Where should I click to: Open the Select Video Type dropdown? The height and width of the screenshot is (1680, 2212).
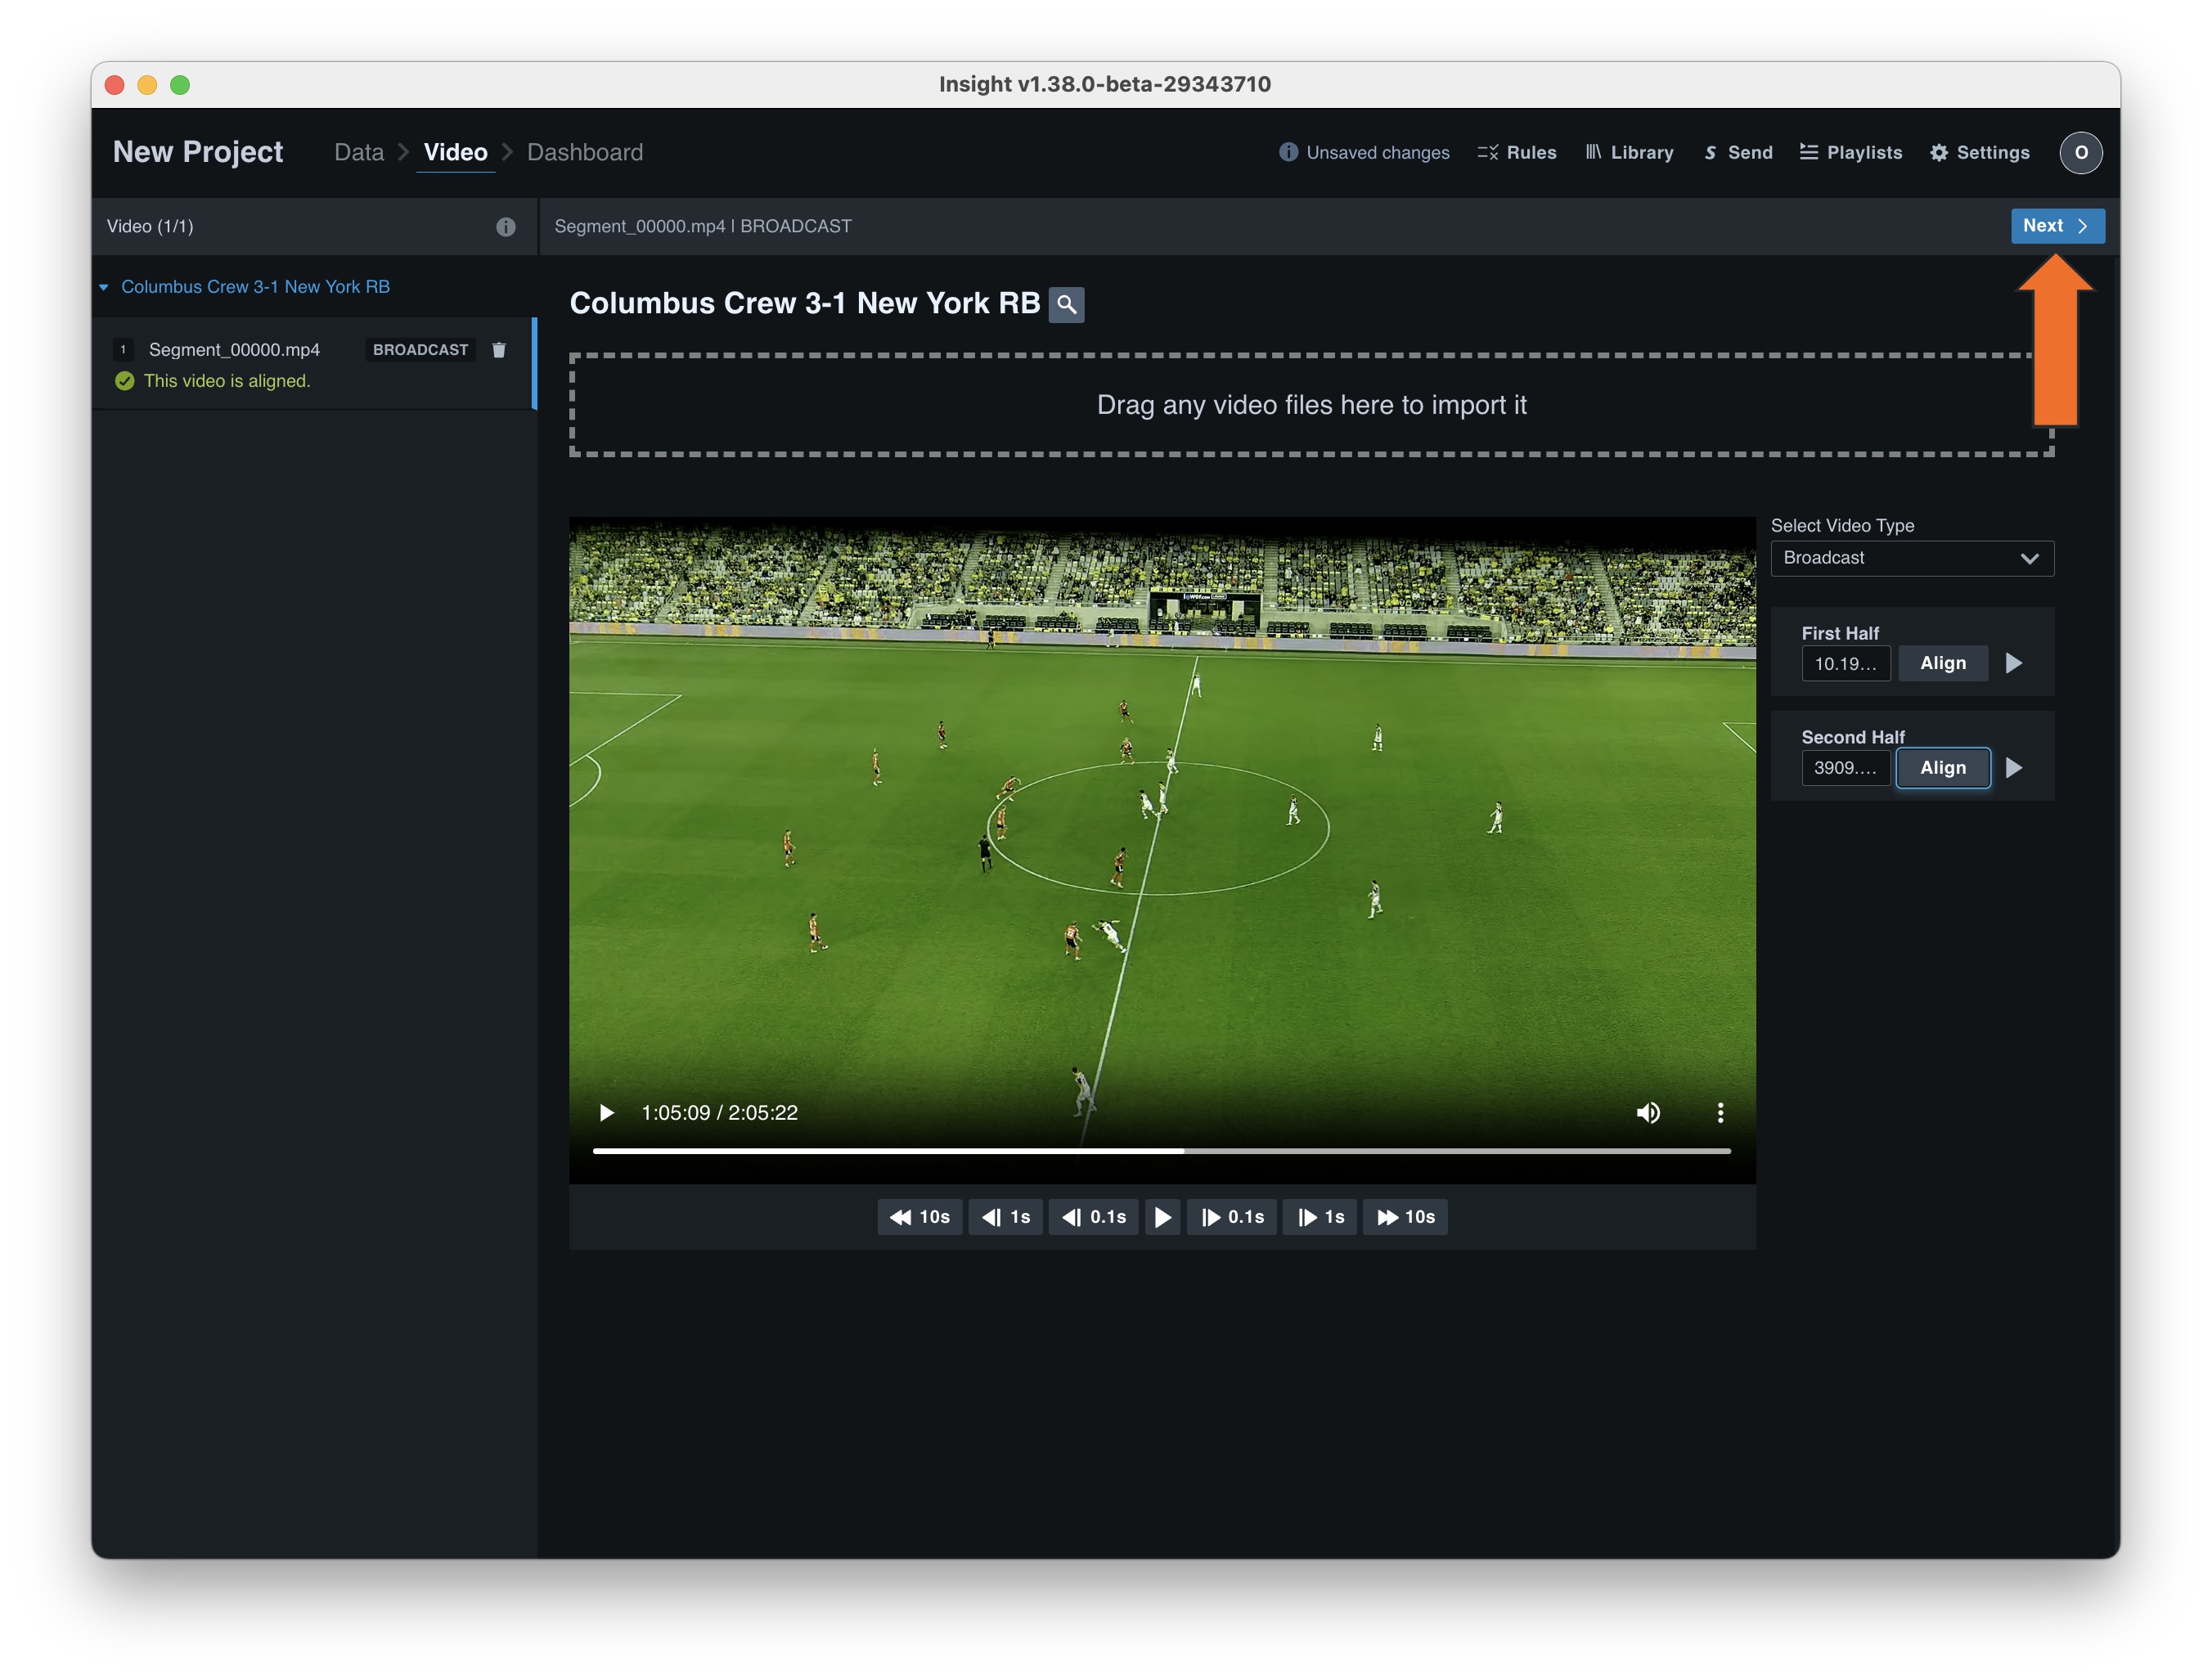1912,558
